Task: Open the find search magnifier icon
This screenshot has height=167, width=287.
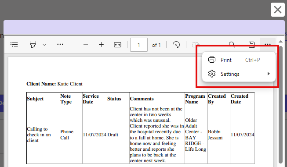Action: (232, 45)
